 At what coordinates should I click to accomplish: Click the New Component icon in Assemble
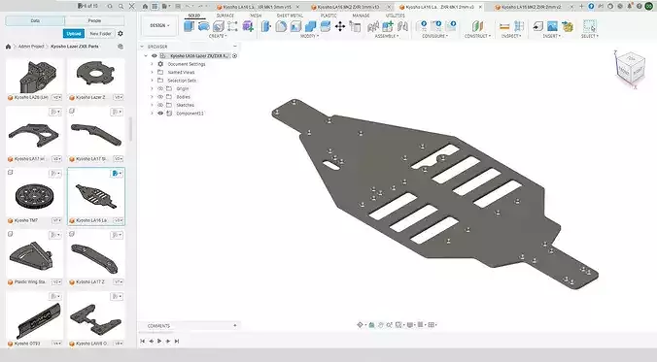(388, 26)
